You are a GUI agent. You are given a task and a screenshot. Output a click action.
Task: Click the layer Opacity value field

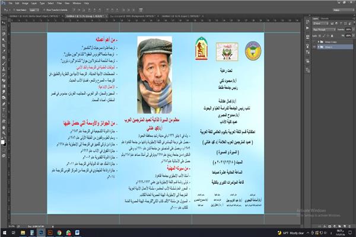(x=348, y=30)
